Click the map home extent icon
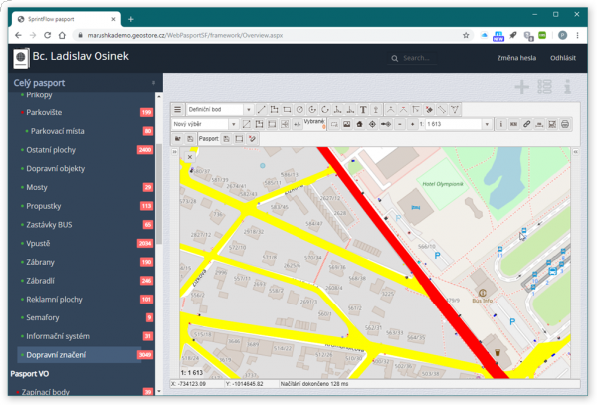 point(360,125)
